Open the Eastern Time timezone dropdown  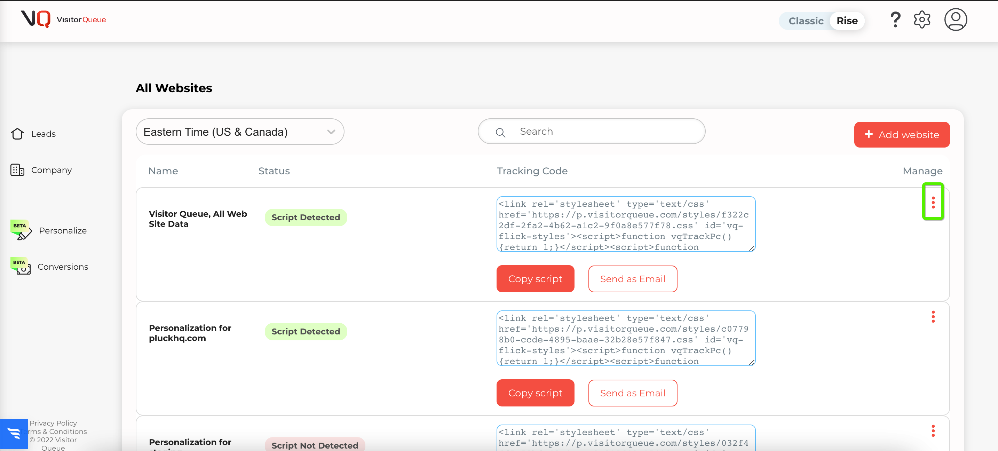click(x=240, y=132)
